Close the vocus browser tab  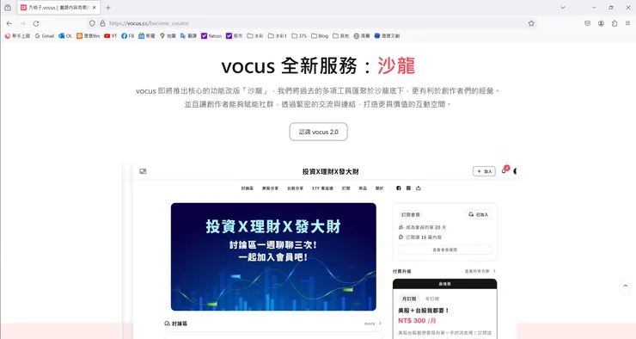click(x=94, y=7)
